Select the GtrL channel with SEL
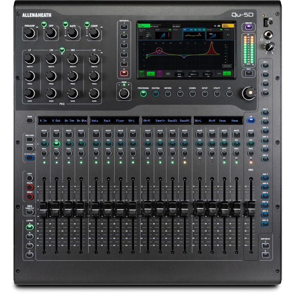 [200, 144]
